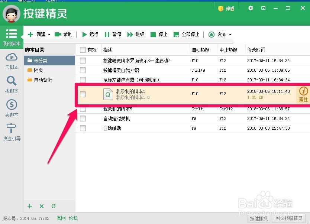
Task: Expand the 新建 dropdown arrow
Action: point(49,35)
